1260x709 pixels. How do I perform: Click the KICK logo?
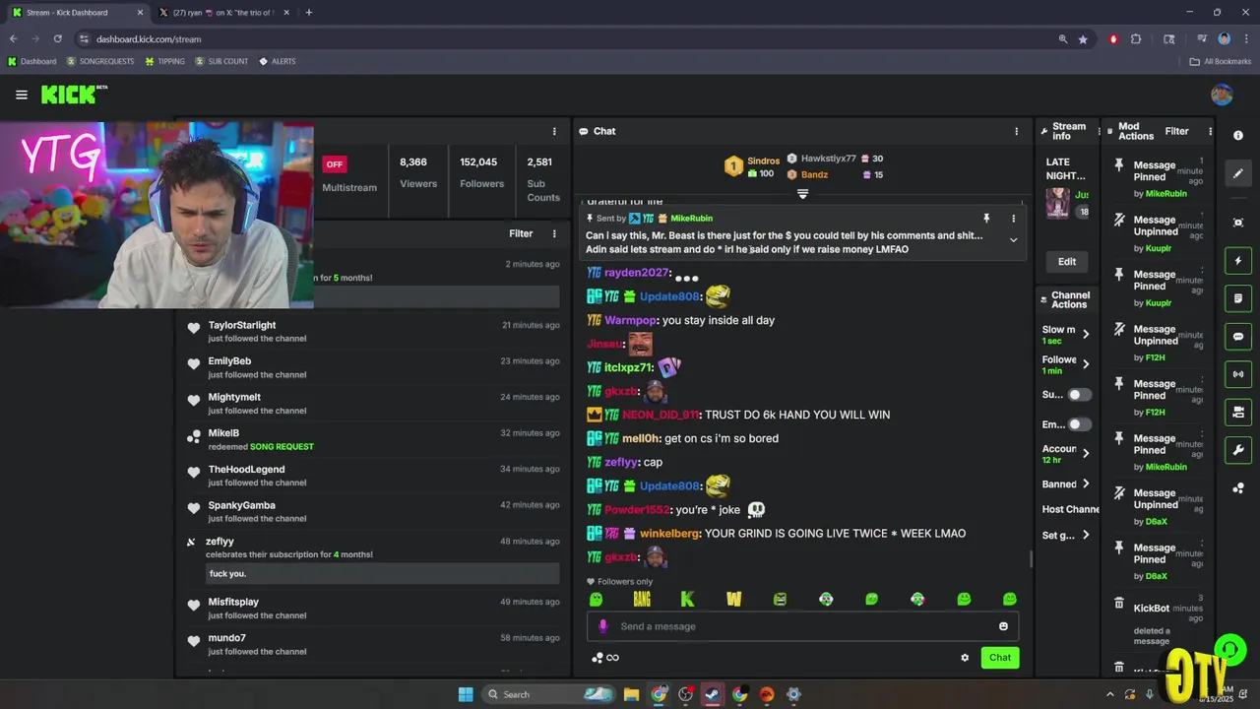click(73, 95)
